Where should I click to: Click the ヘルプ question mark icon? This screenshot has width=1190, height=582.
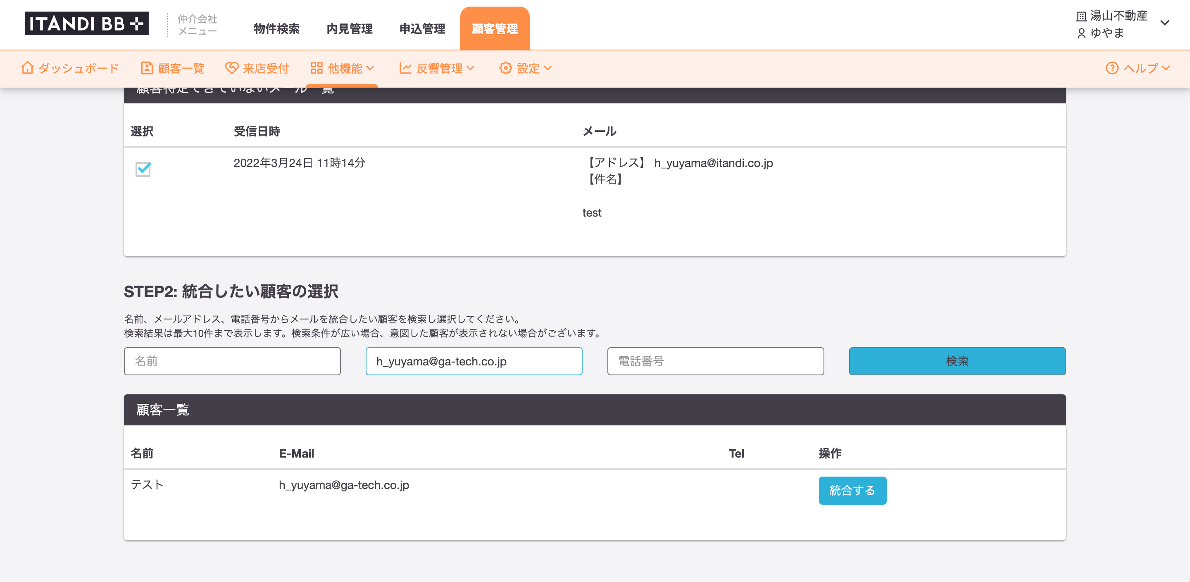click(x=1112, y=68)
